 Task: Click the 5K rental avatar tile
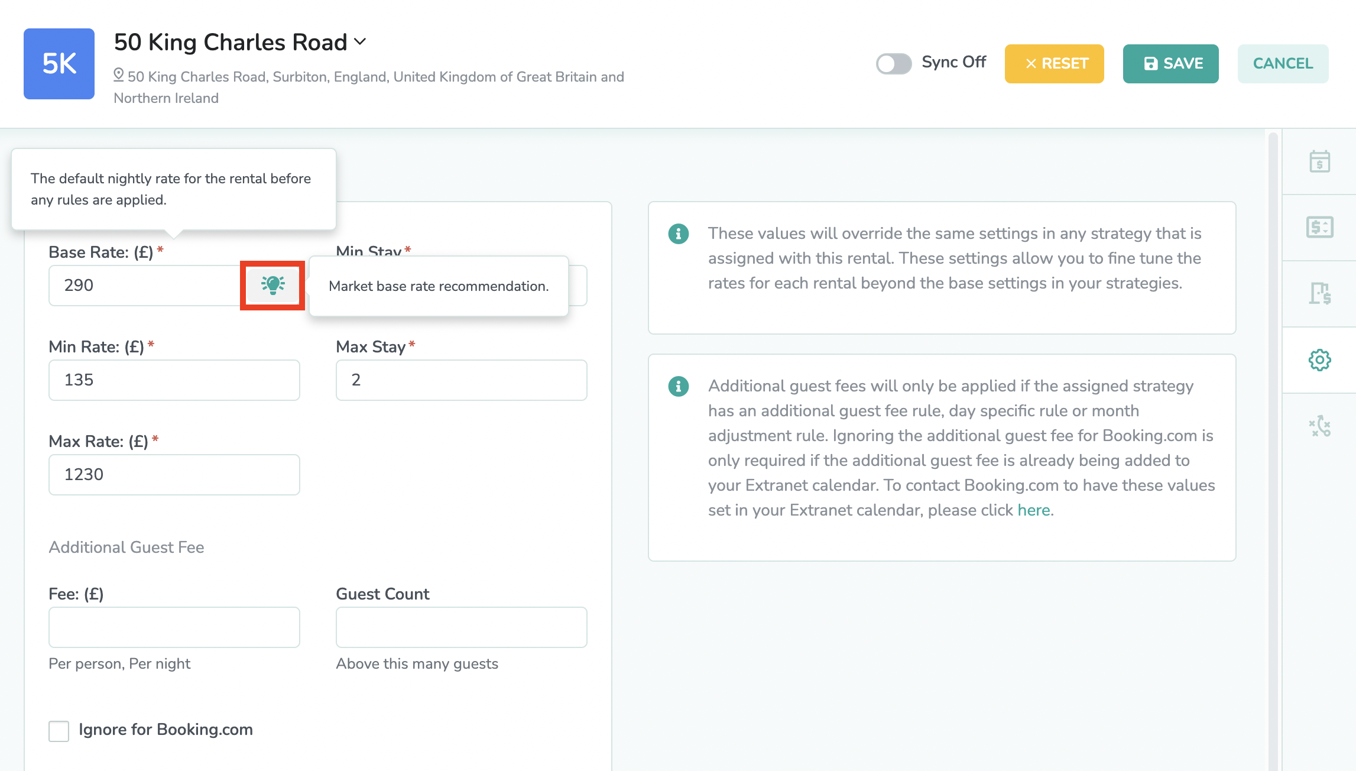59,64
